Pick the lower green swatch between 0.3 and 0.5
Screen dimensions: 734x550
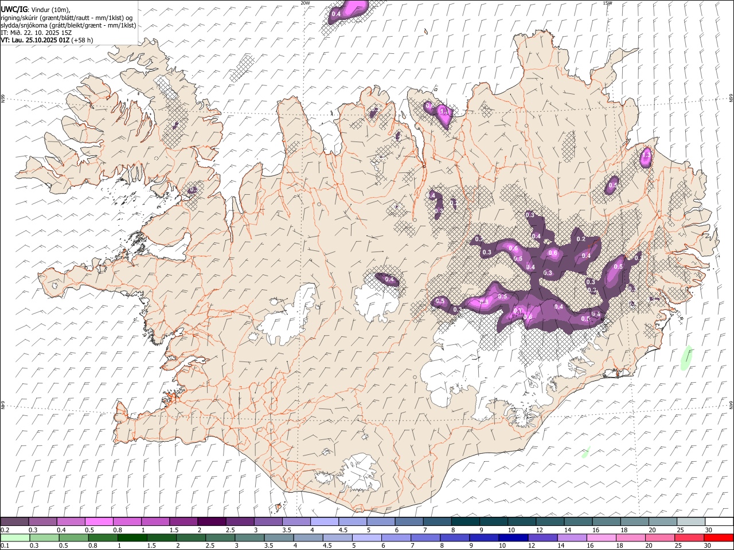44,537
